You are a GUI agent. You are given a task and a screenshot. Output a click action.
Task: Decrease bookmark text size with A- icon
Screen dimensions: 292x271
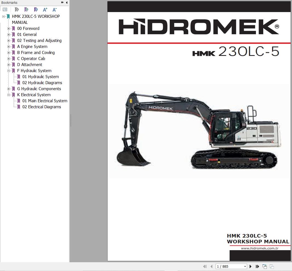(x=54, y=9)
